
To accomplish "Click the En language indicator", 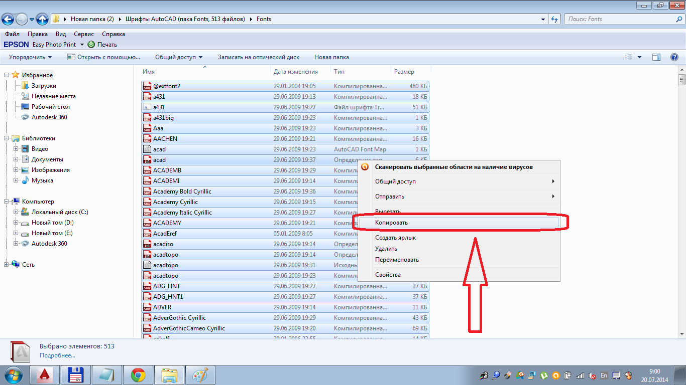I will (x=604, y=375).
